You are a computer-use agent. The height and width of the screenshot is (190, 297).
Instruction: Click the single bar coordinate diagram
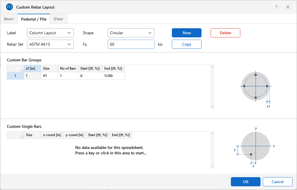(255, 146)
